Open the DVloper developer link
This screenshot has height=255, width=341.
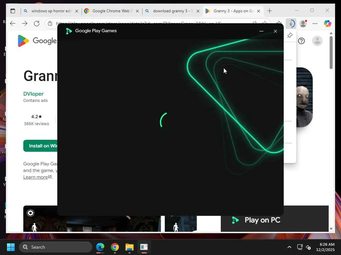point(33,94)
